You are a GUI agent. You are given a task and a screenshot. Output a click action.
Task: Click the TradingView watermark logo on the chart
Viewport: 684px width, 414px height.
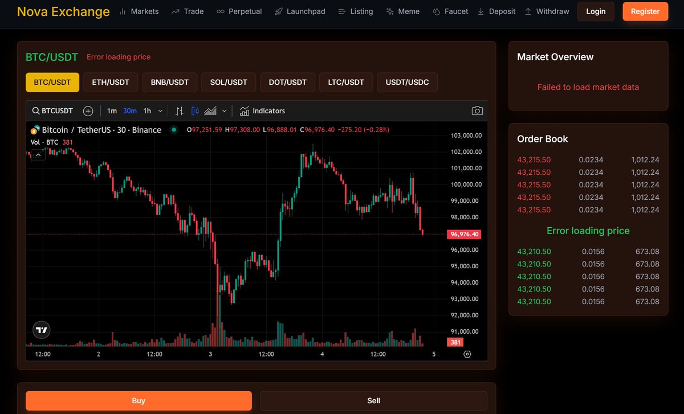coord(41,330)
